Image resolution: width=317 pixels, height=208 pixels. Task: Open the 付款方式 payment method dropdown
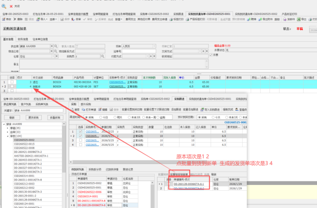(147, 56)
